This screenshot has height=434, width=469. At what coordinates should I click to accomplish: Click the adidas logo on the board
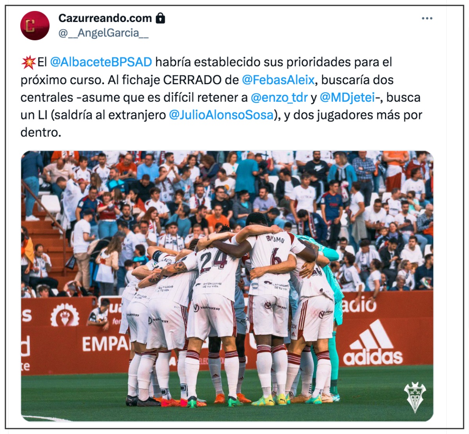click(372, 343)
